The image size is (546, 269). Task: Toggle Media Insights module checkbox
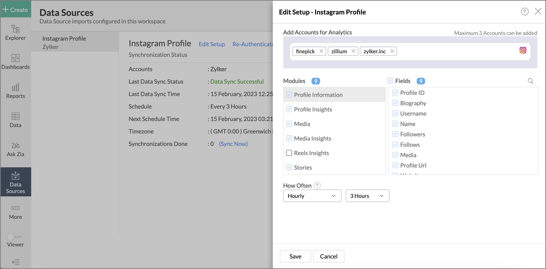pos(289,138)
